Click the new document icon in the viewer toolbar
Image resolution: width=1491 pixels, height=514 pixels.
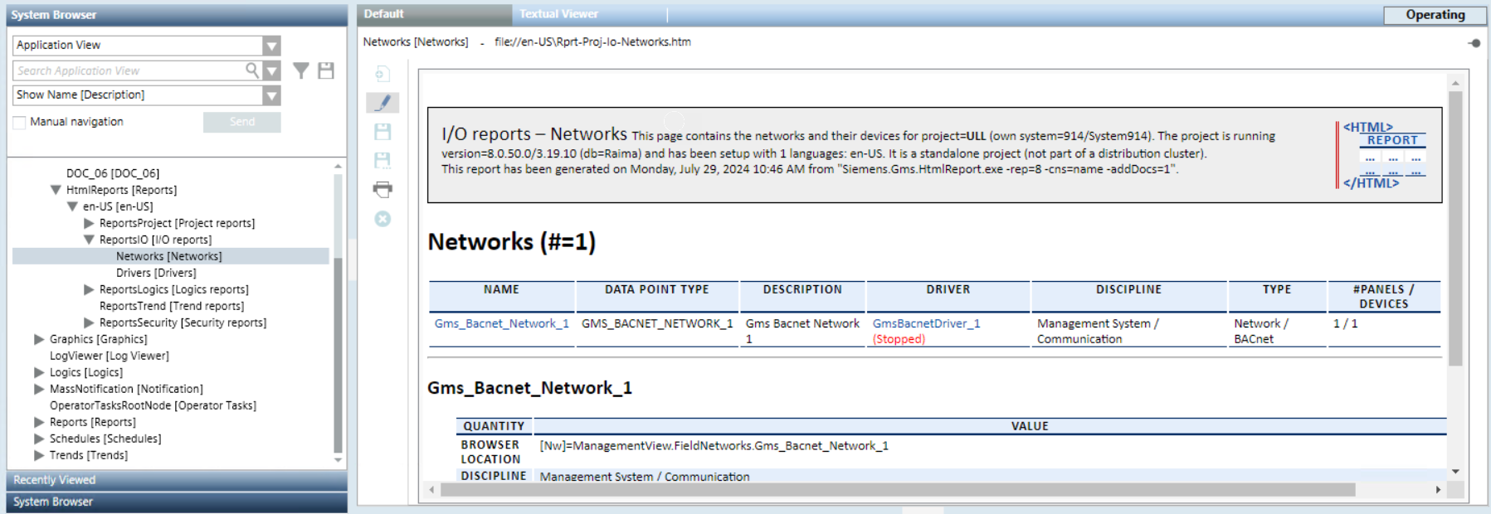tap(382, 75)
